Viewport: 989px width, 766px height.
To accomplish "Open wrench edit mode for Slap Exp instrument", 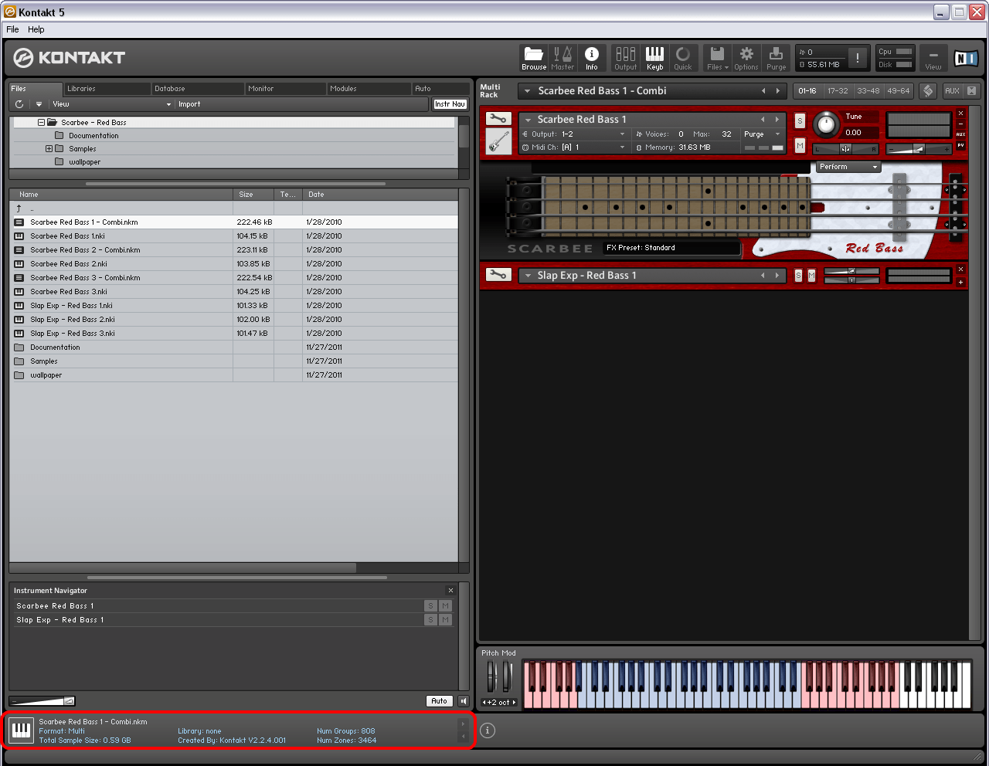I will (x=498, y=275).
